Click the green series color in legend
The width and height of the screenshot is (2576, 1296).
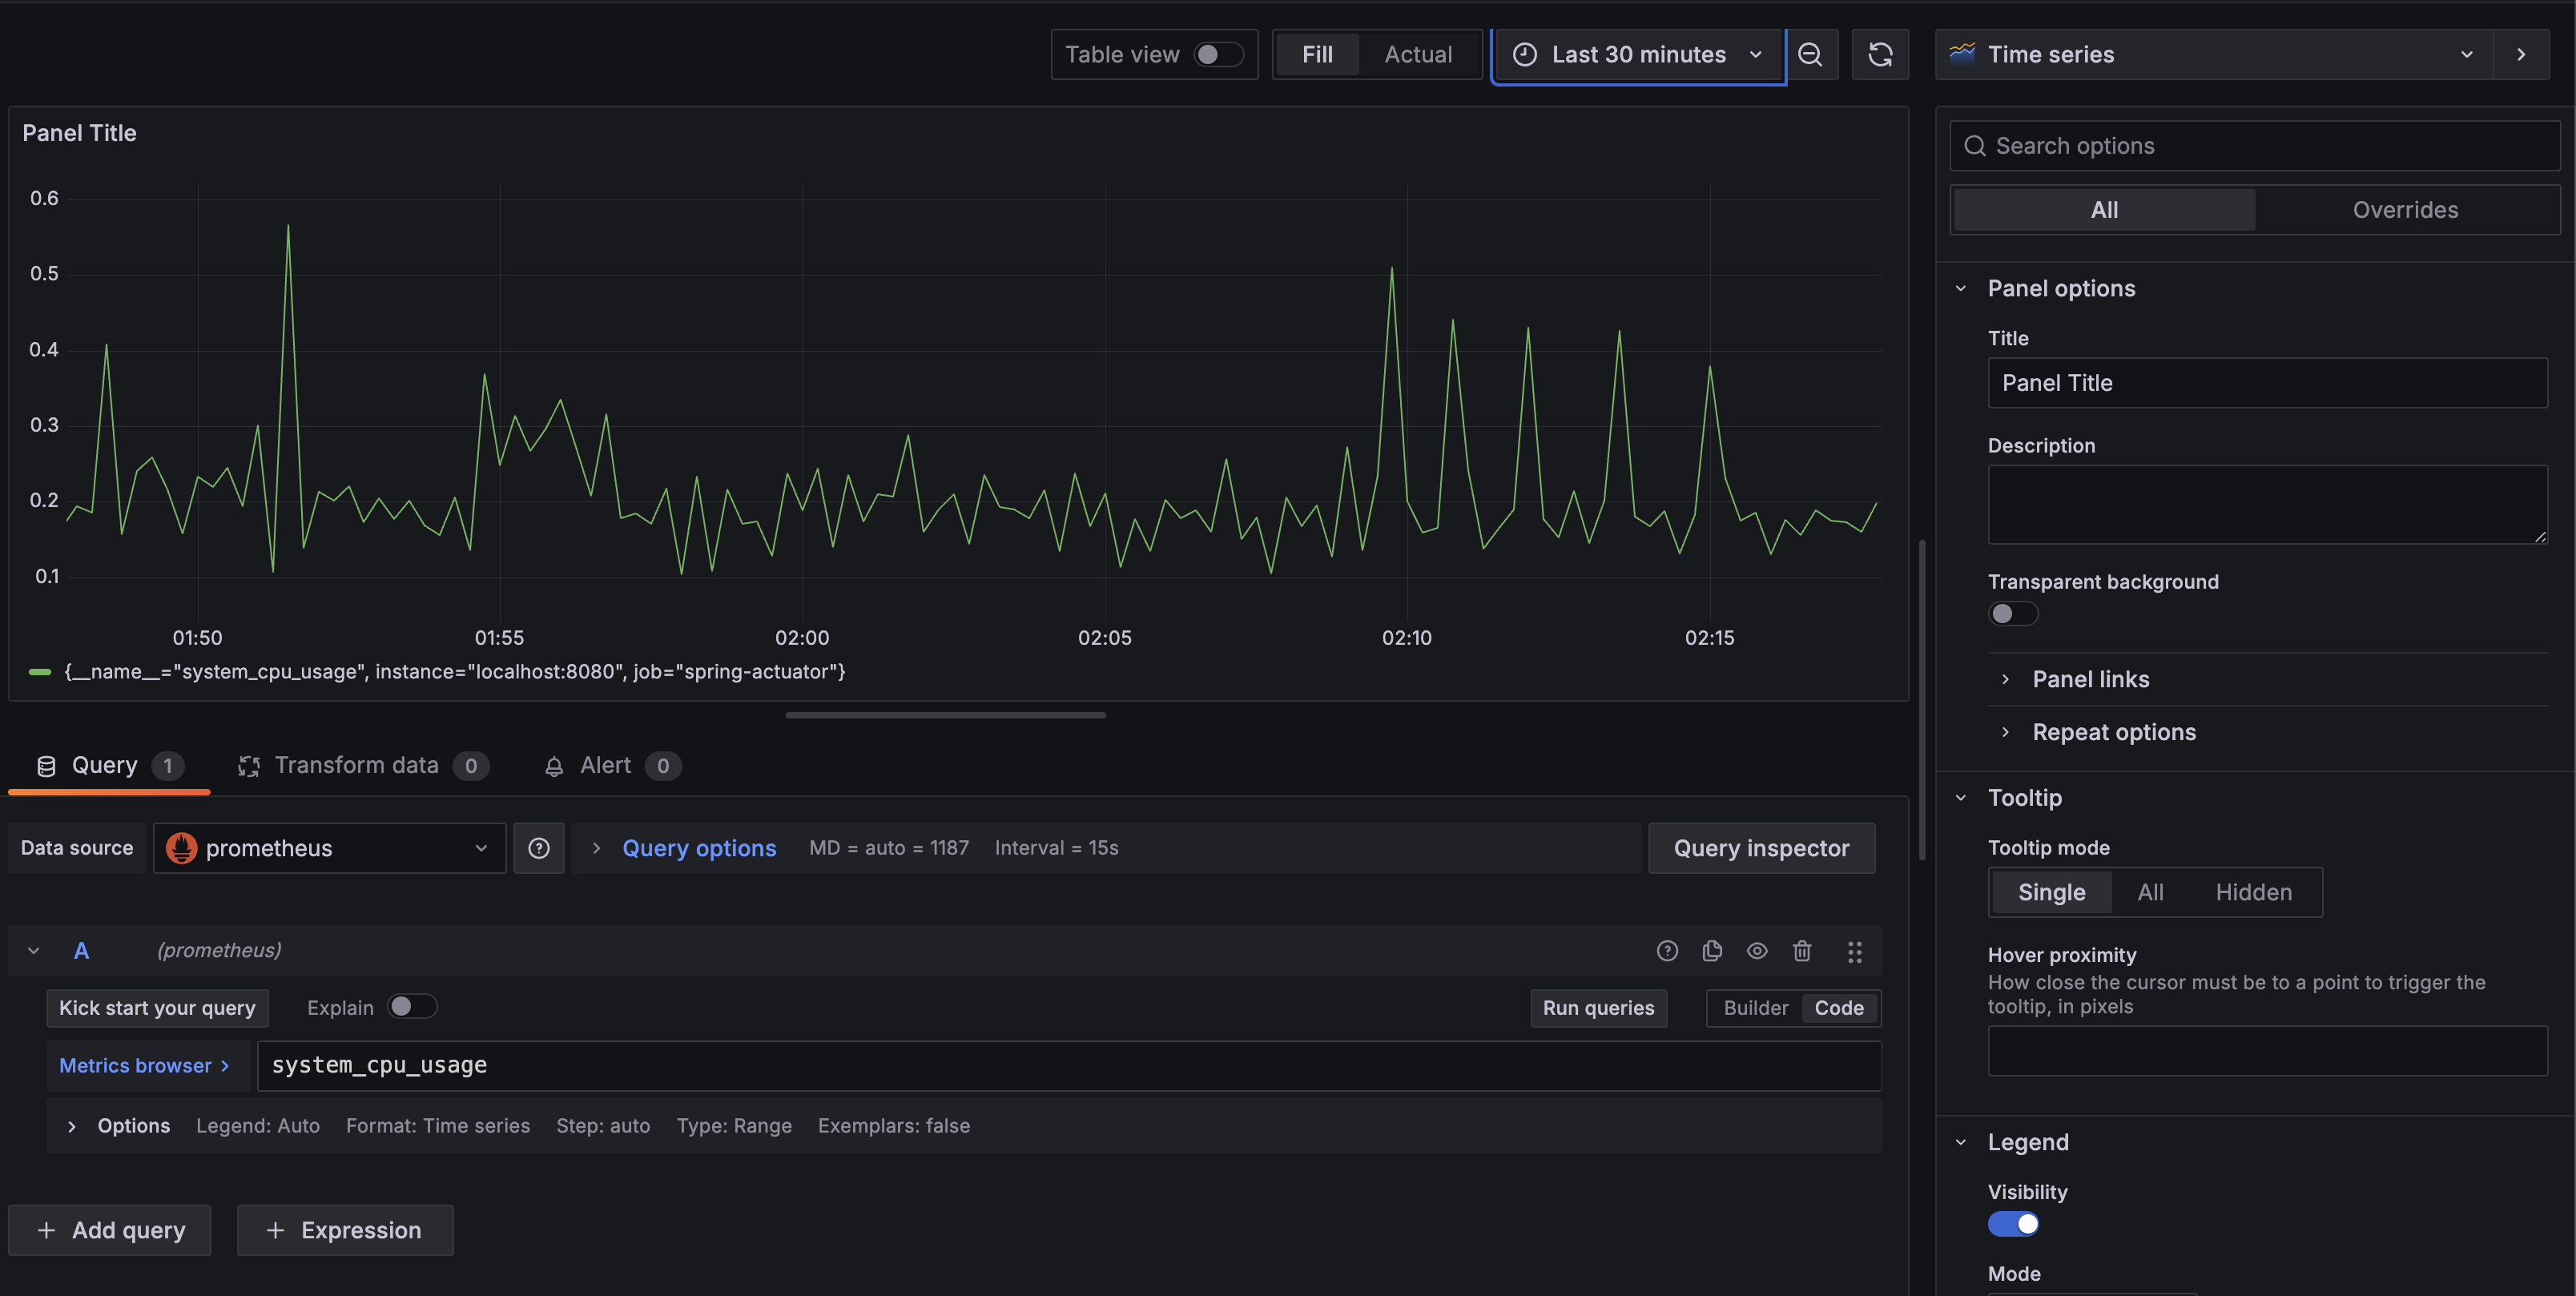click(x=40, y=672)
